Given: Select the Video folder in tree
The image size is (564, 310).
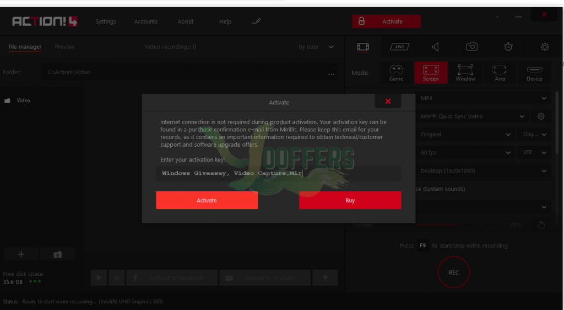Looking at the screenshot, I should [x=23, y=101].
